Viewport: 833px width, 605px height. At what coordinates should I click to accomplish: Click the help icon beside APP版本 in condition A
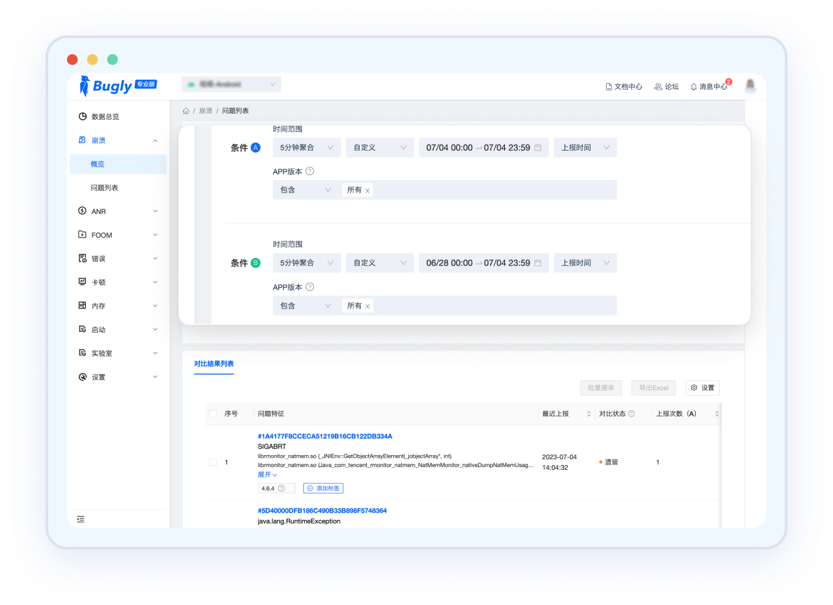309,171
